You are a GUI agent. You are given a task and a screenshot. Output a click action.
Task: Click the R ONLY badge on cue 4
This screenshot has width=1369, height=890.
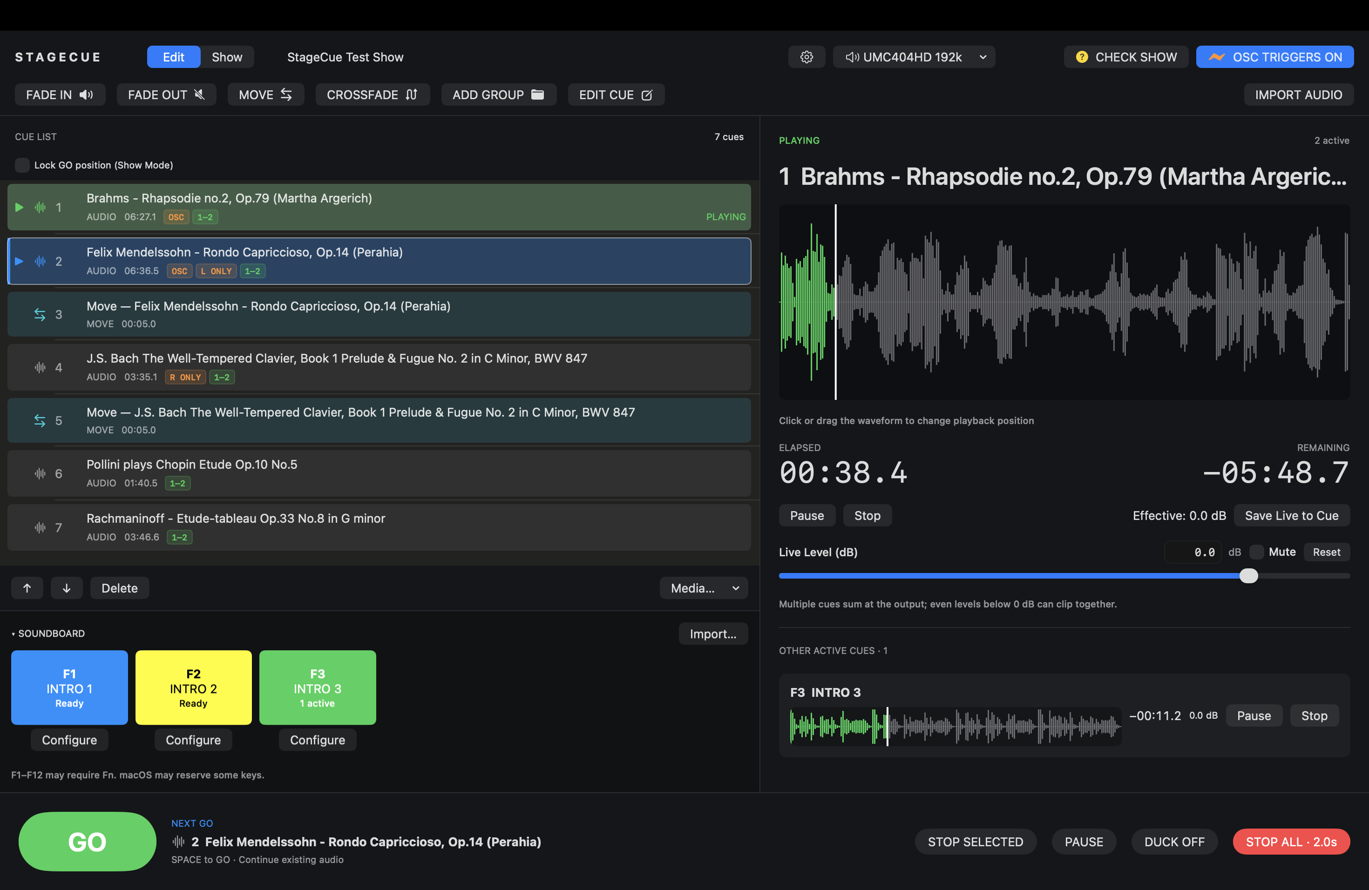(x=185, y=377)
